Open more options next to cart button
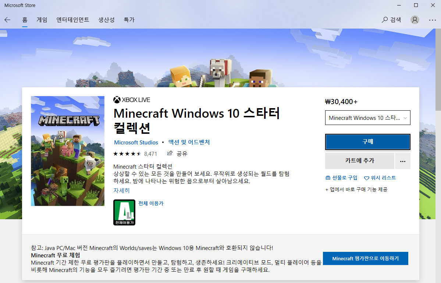This screenshot has width=441, height=283. click(x=403, y=161)
